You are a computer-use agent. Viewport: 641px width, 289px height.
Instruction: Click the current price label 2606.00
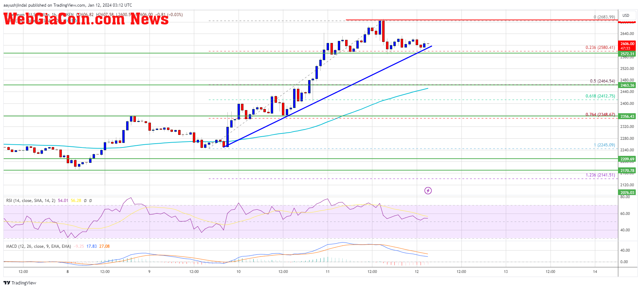tap(627, 44)
